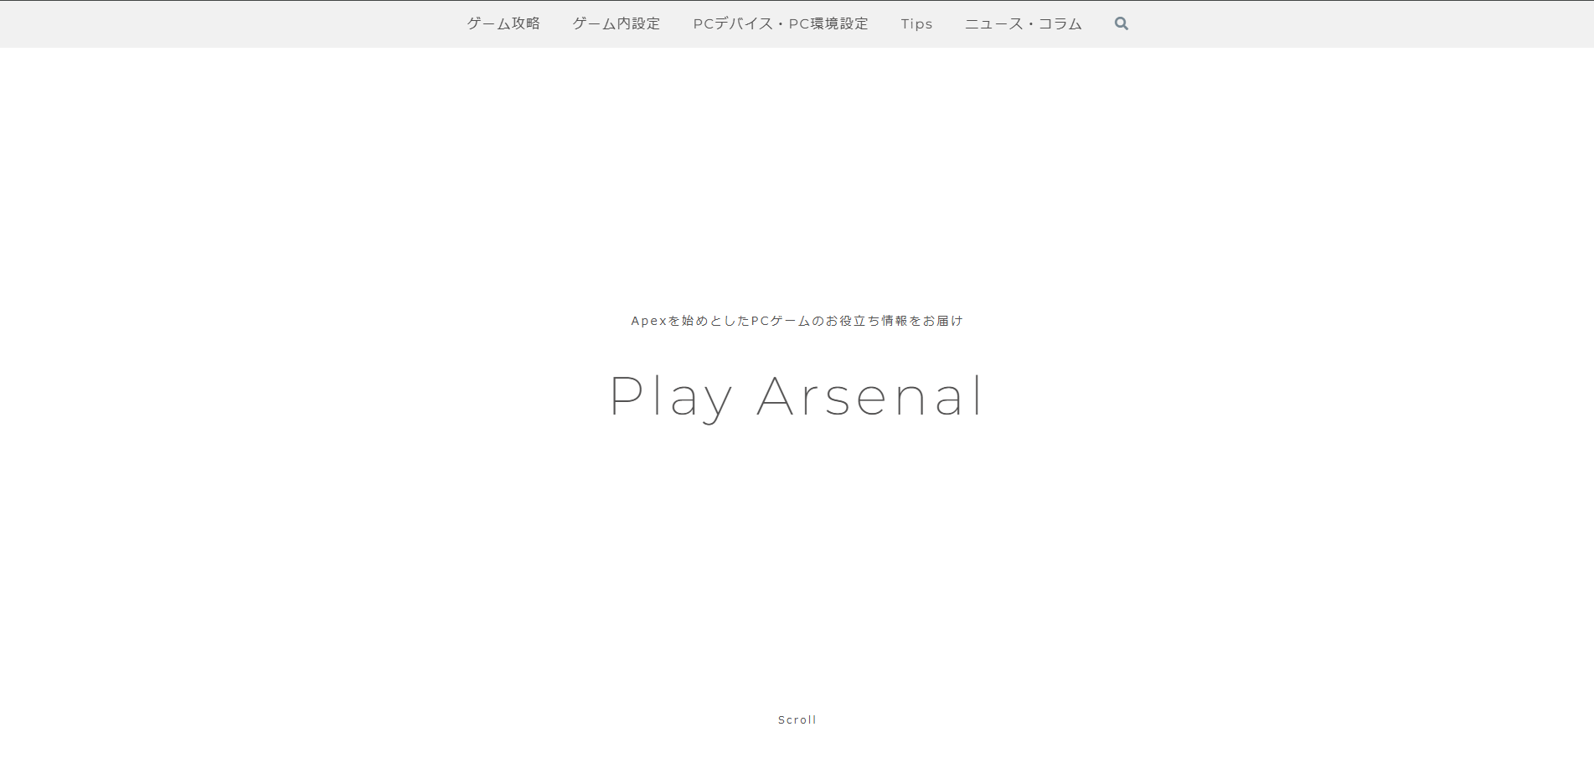Click the Play Arsenal site title
The height and width of the screenshot is (763, 1594).
pyautogui.click(x=797, y=396)
